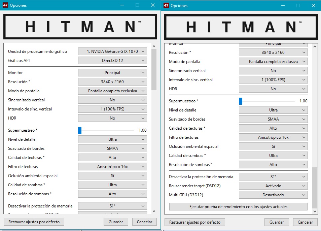321x231 pixels.
Task: Click Guardar in the right window
Action: click(277, 222)
